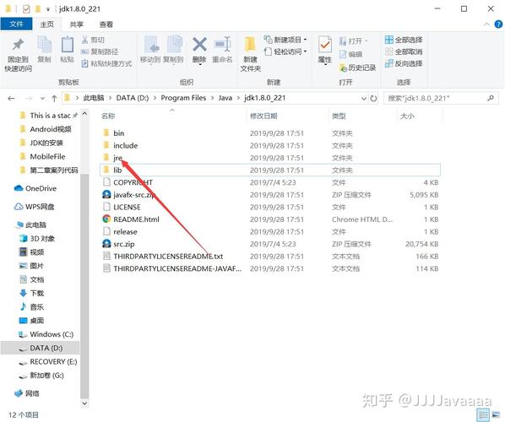Click Copy path in the ribbon
The image size is (505, 422).
[x=100, y=51]
